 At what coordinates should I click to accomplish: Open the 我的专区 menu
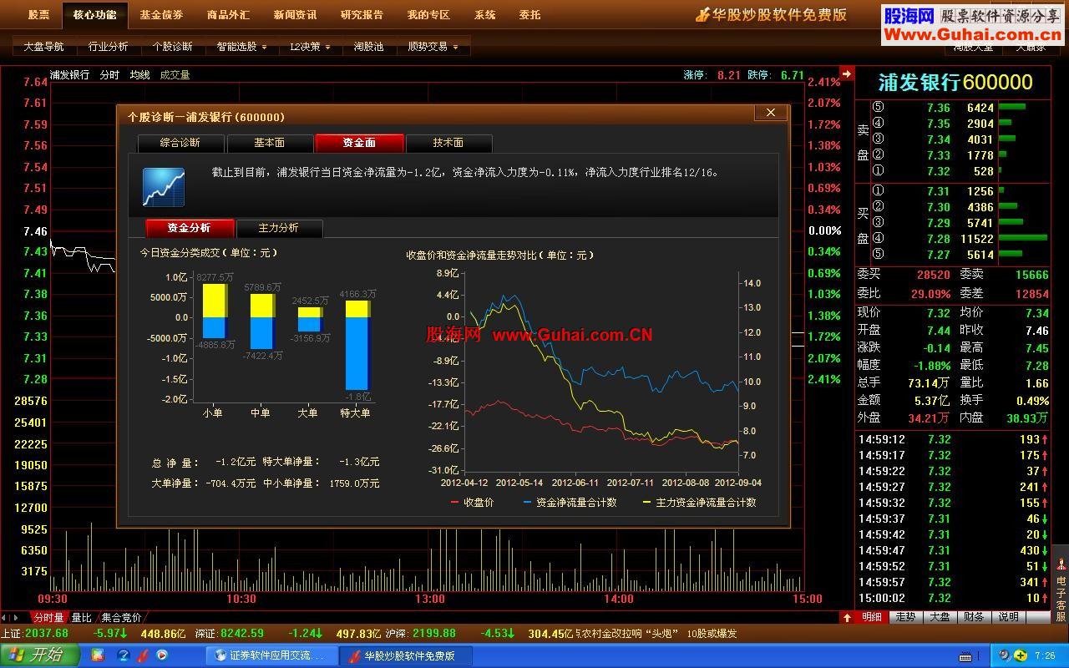(428, 14)
